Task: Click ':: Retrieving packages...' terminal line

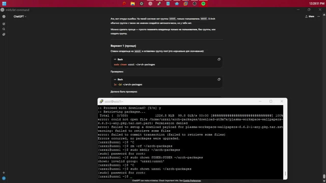Action: pyautogui.click(x=122, y=112)
